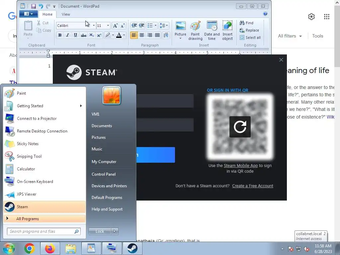The height and width of the screenshot is (255, 340).
Task: Insert a Picture in WordPad
Action: [x=180, y=30]
